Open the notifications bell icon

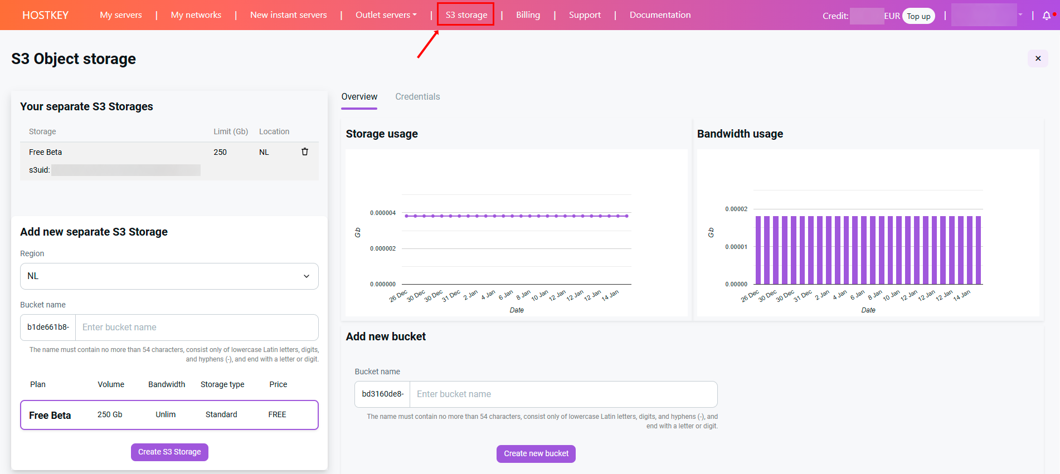pyautogui.click(x=1047, y=16)
